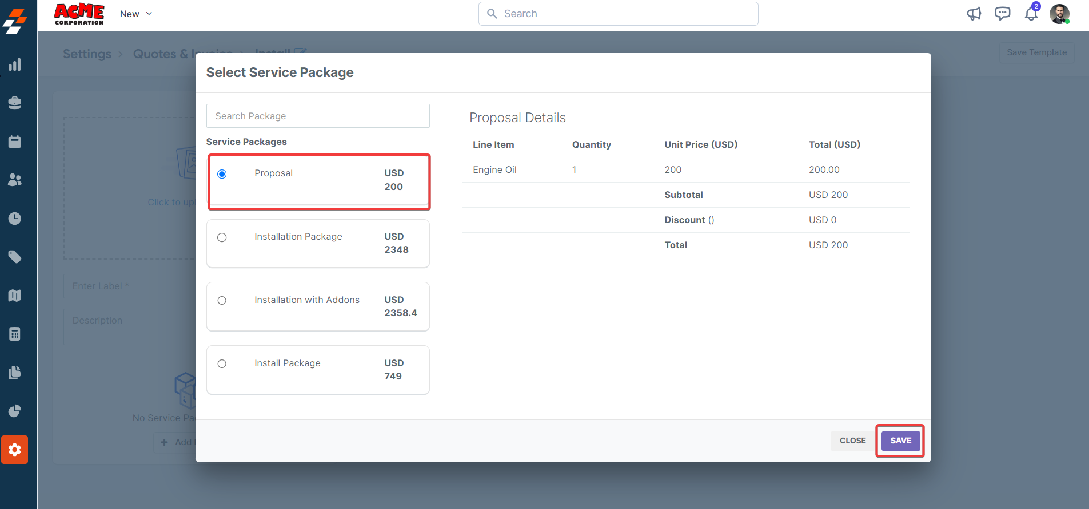Open the bar chart dashboard icon in sidebar
Image resolution: width=1089 pixels, height=509 pixels.
(x=15, y=64)
